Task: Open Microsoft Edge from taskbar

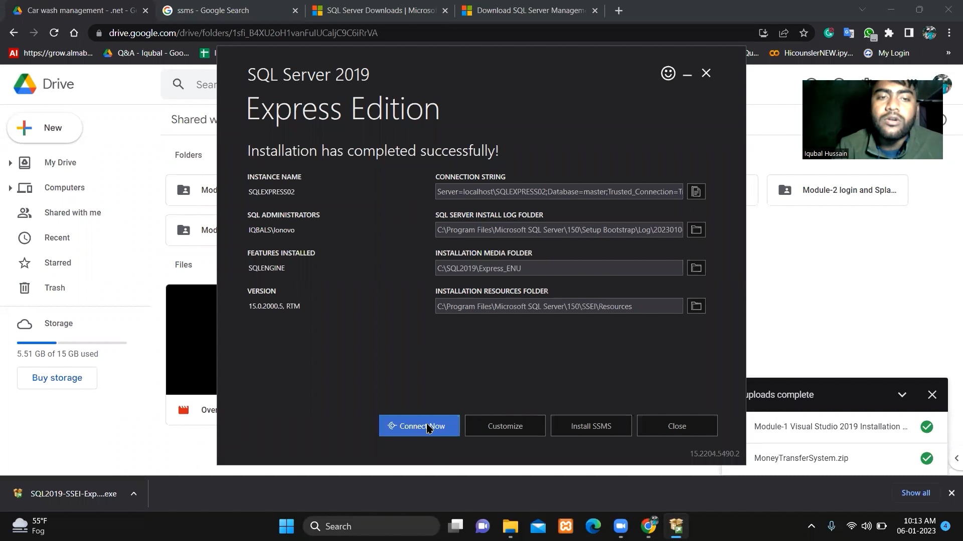Action: point(593,526)
